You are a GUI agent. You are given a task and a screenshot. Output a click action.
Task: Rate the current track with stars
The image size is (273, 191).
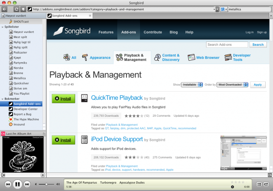239,182
